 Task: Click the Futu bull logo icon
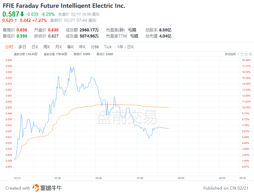[36, 188]
